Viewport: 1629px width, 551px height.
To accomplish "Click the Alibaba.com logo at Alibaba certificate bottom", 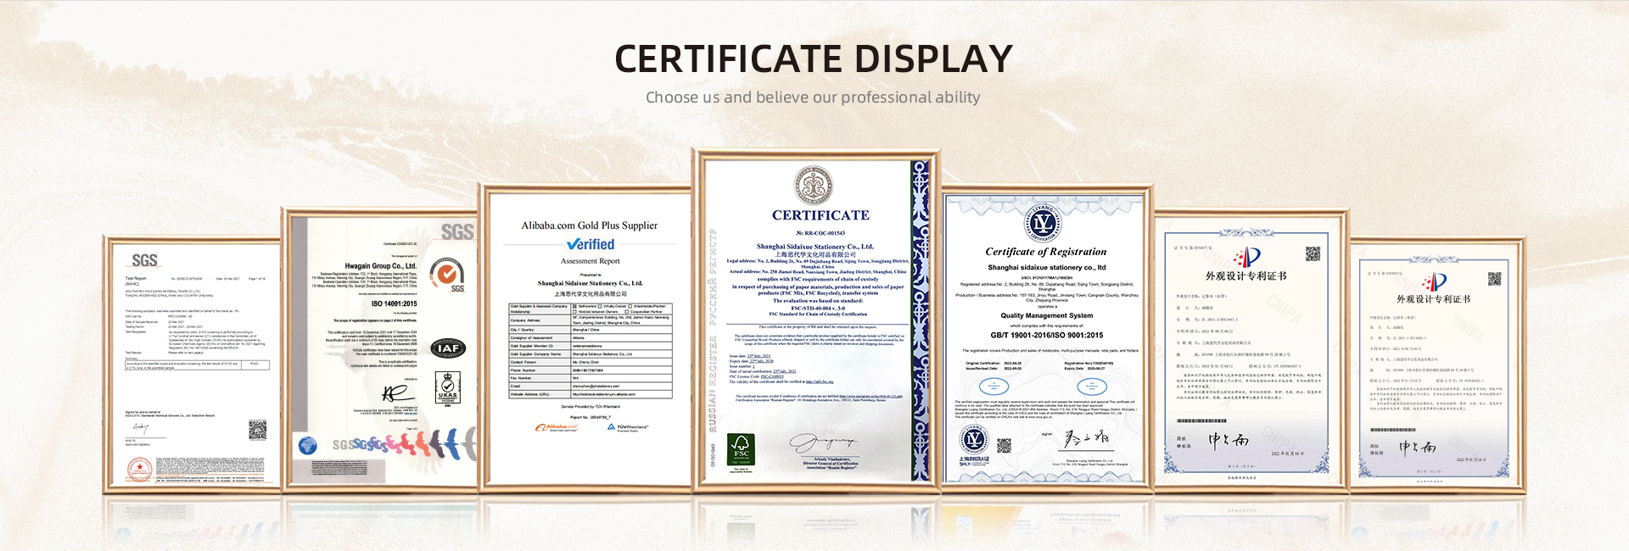I will [x=557, y=427].
